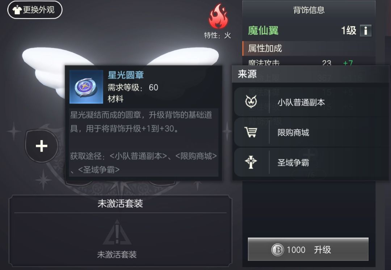
Task: Select the 小队普通副本 source entry
Action: (x=311, y=102)
